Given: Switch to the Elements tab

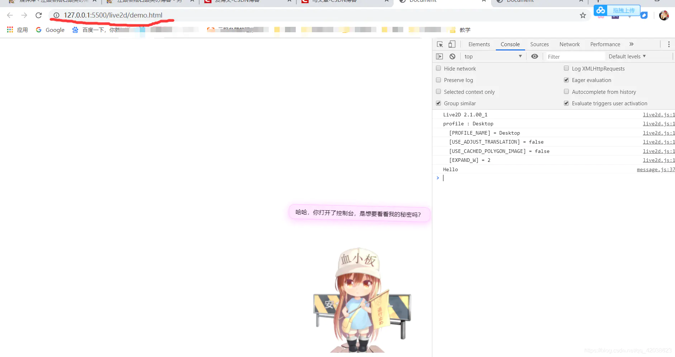Looking at the screenshot, I should (x=479, y=44).
